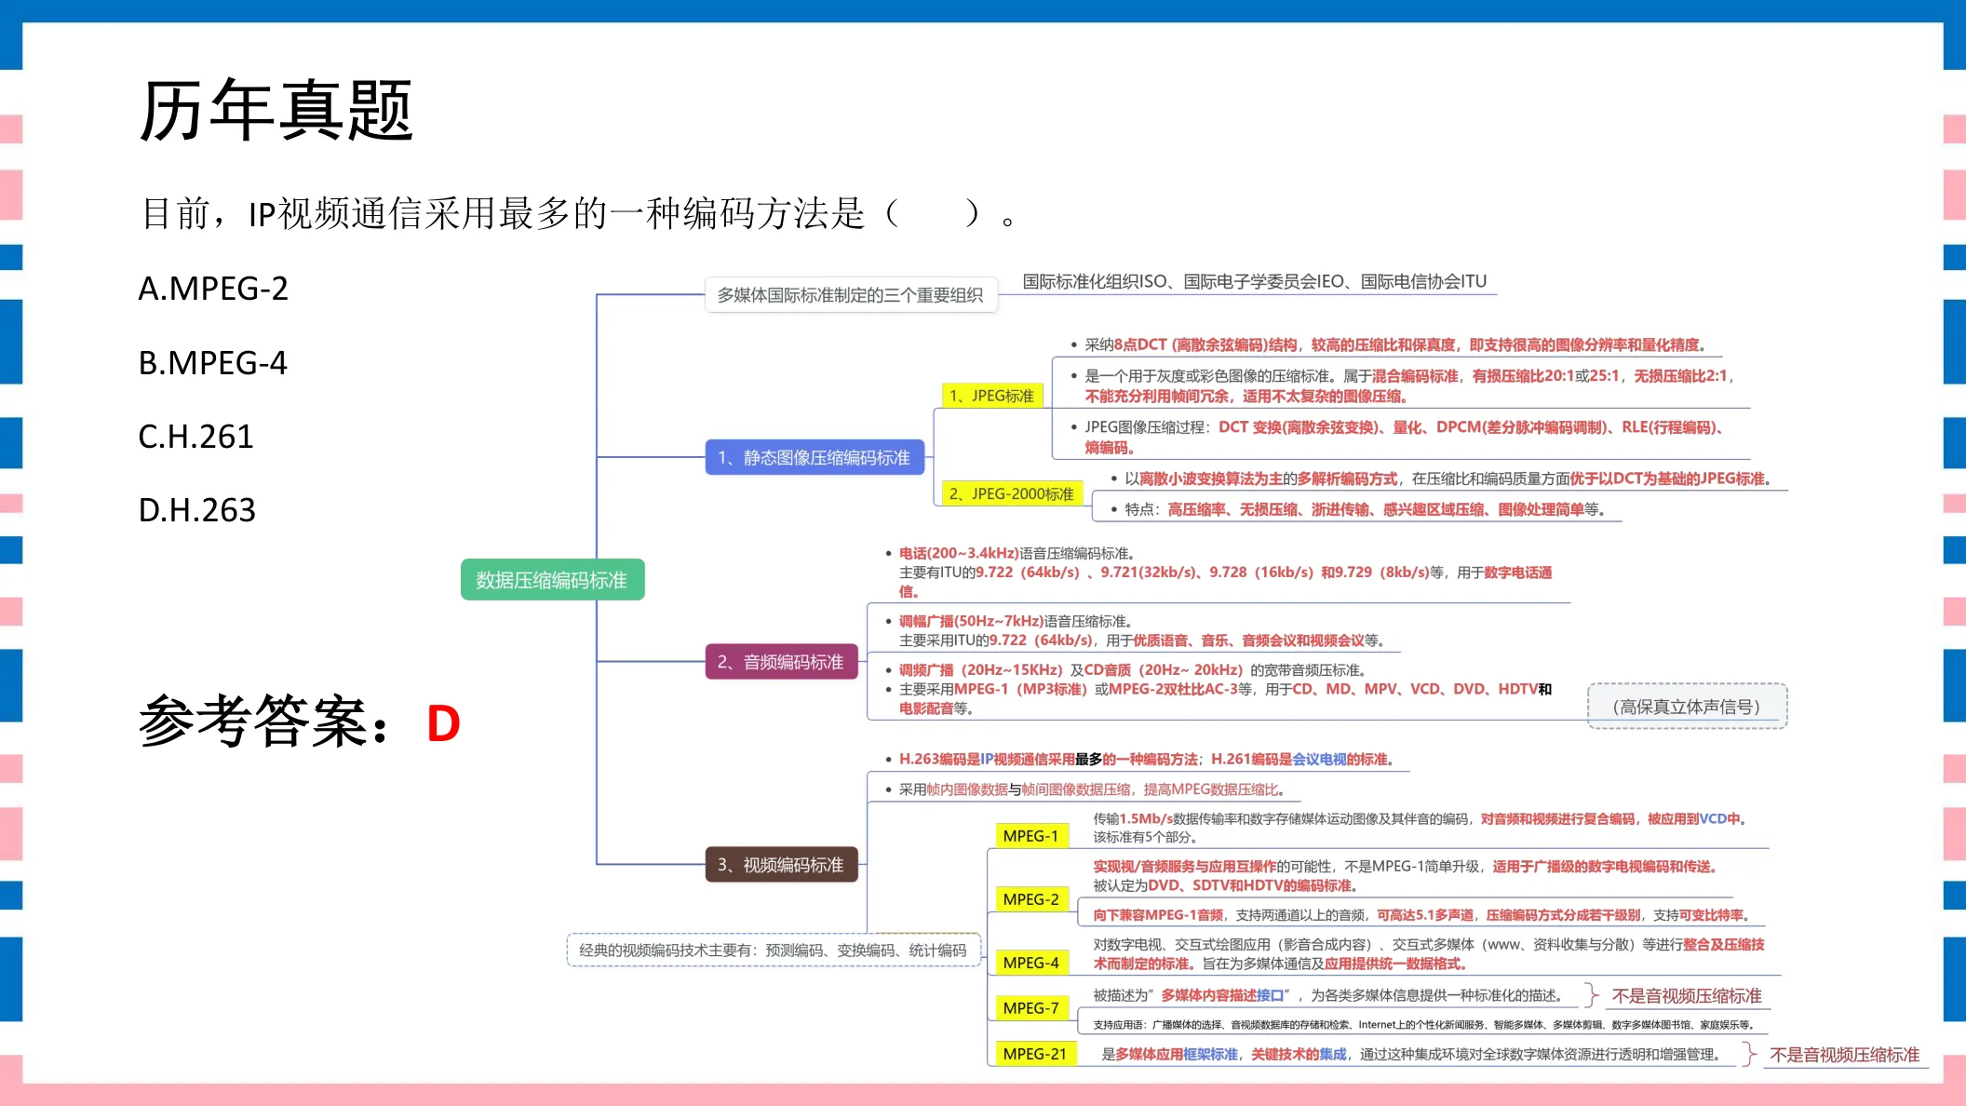Click bullet 调频广播（20Hz~15KHz）及CD音质
Image resolution: width=1966 pixels, height=1106 pixels.
pos(1132,669)
